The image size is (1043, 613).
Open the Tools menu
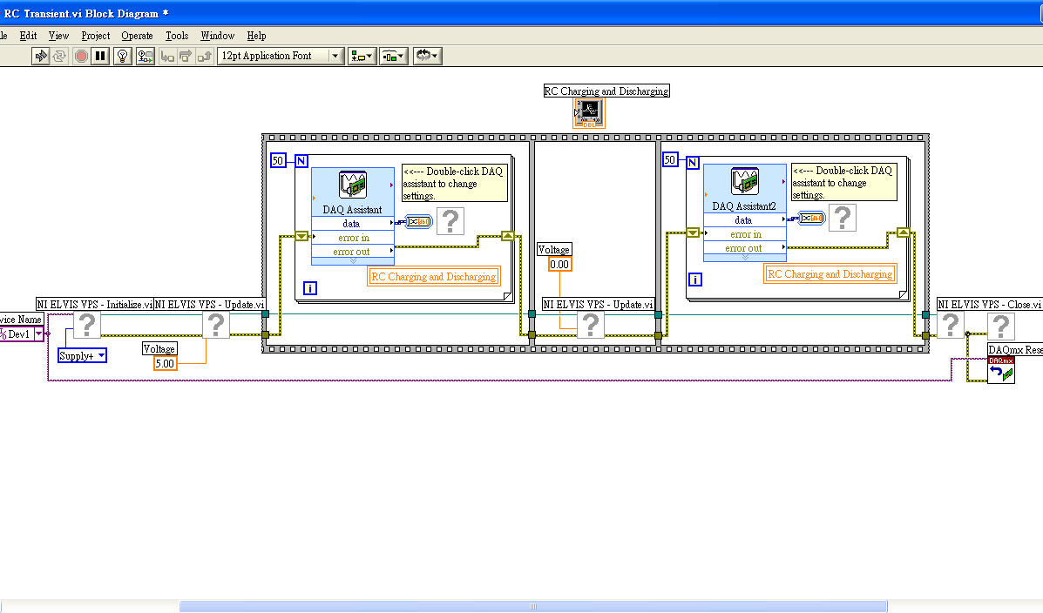tap(177, 36)
